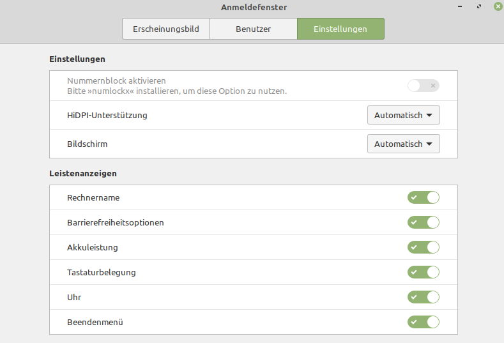Close the Anmeldefenster window
The image size is (504, 343).
497,7
